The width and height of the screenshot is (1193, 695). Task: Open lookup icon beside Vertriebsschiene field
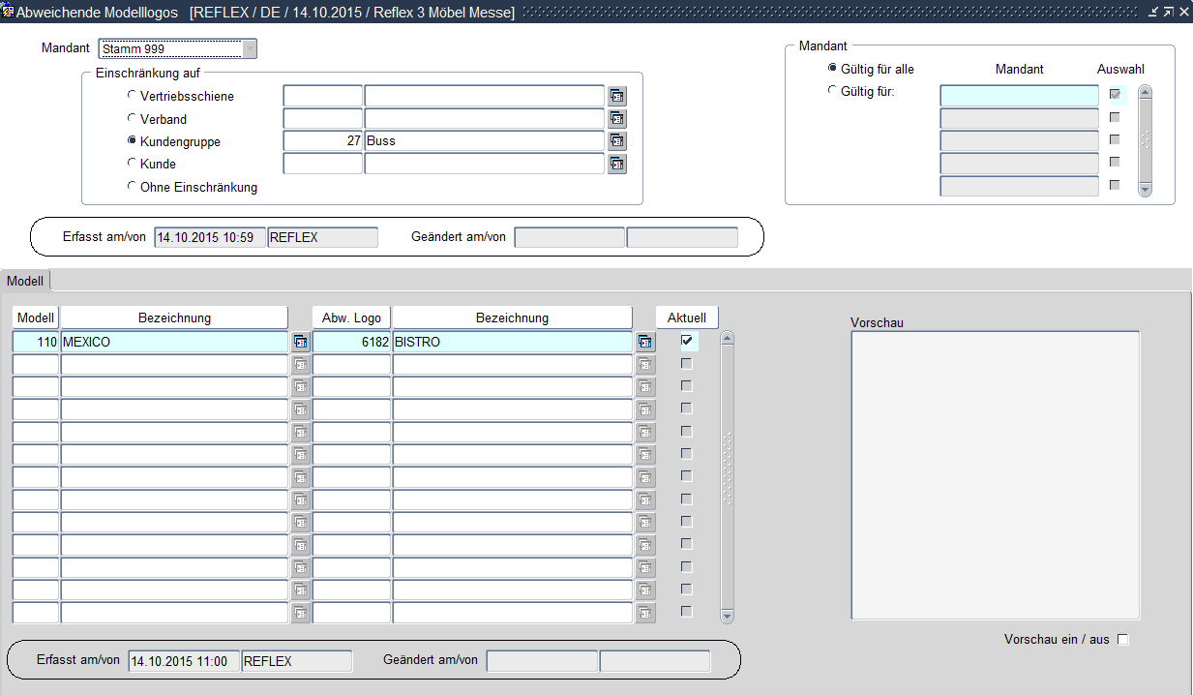[x=617, y=96]
